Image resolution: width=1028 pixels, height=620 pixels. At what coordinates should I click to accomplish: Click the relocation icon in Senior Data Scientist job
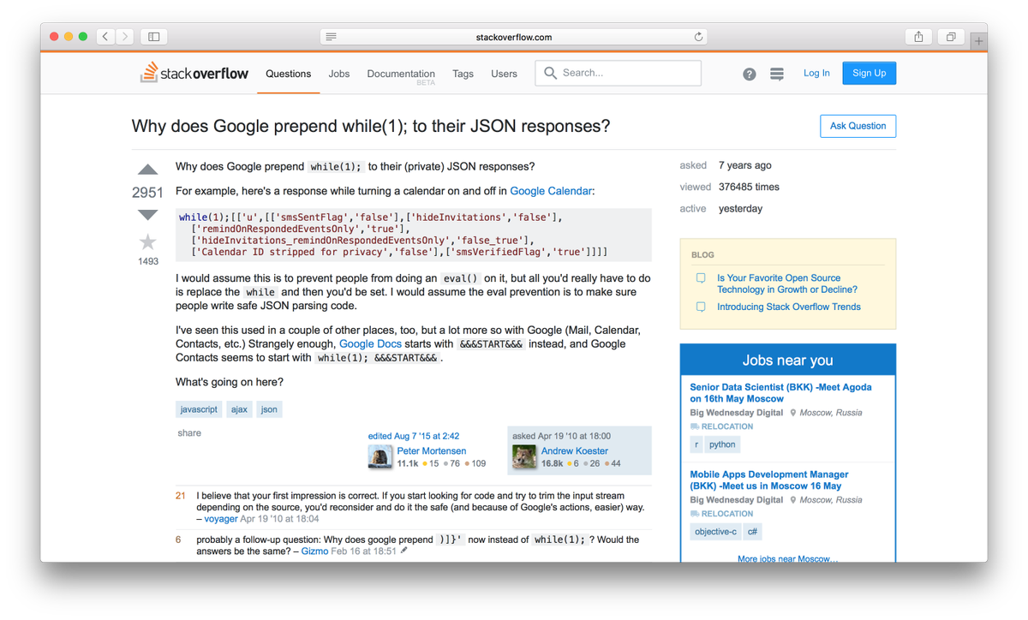[x=695, y=426]
